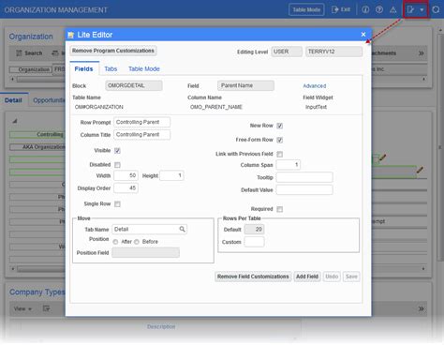Click Remove Program Customizations button
This screenshot has width=444, height=345.
click(113, 51)
